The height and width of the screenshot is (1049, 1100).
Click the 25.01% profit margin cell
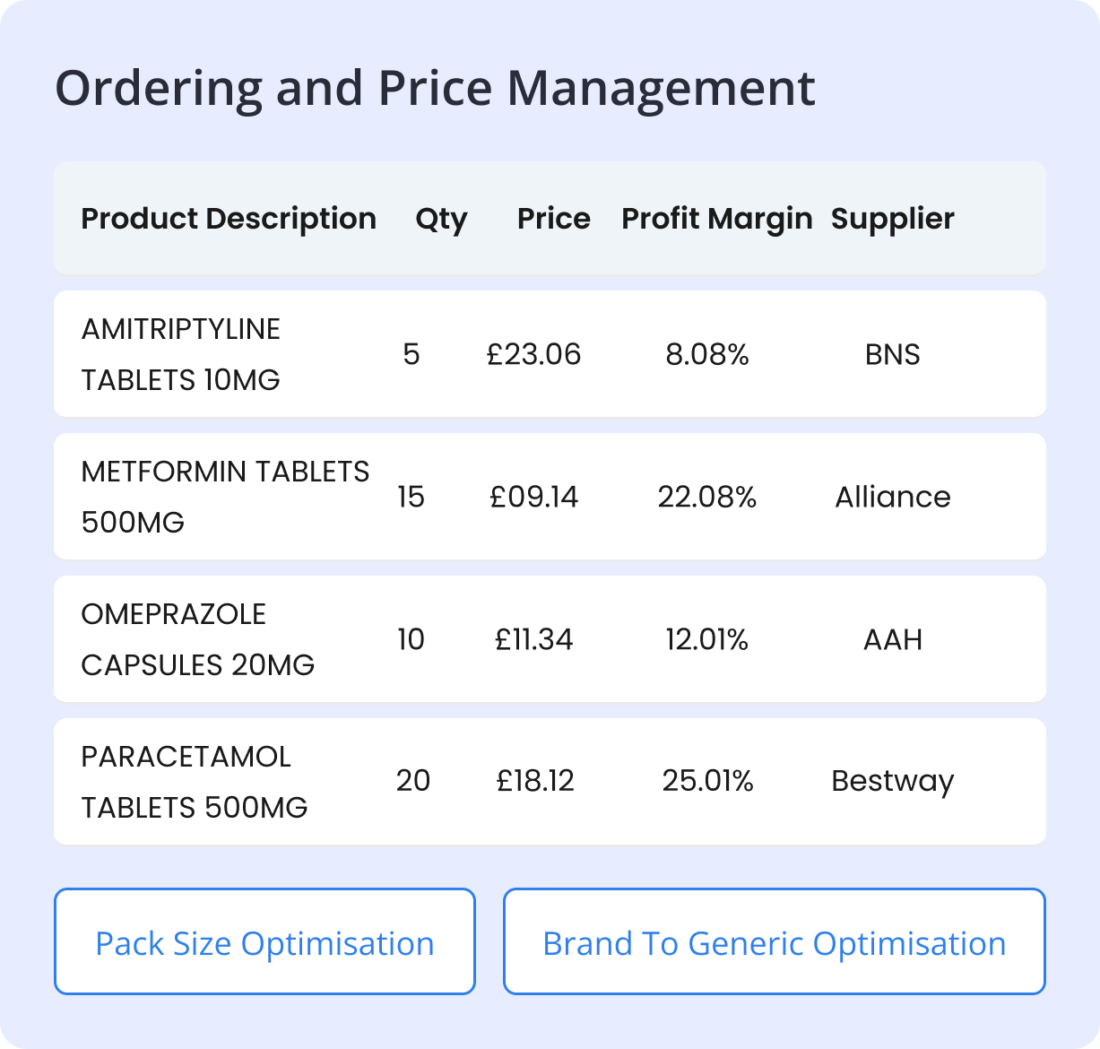(707, 781)
